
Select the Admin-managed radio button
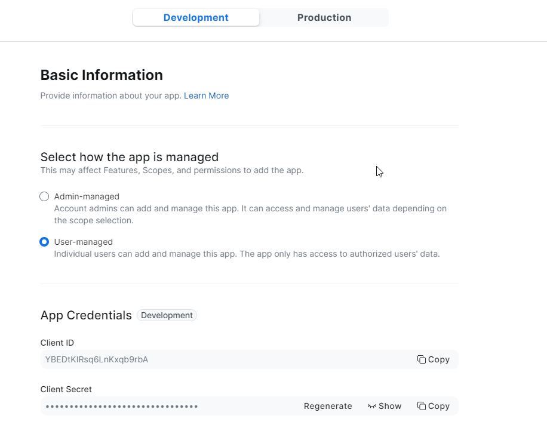[x=44, y=196]
